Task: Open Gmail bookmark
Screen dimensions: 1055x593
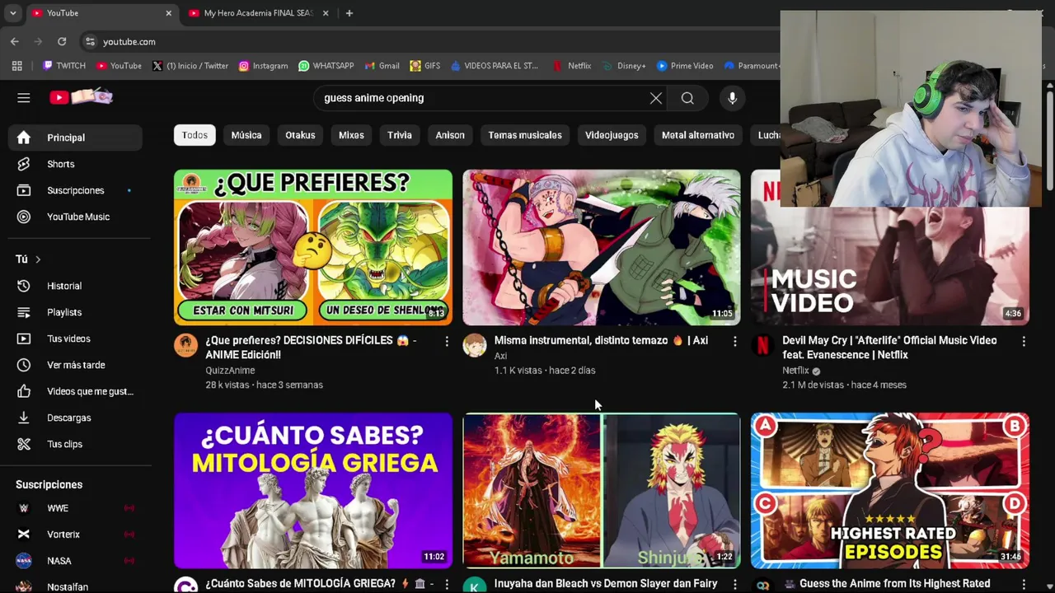Action: click(382, 66)
